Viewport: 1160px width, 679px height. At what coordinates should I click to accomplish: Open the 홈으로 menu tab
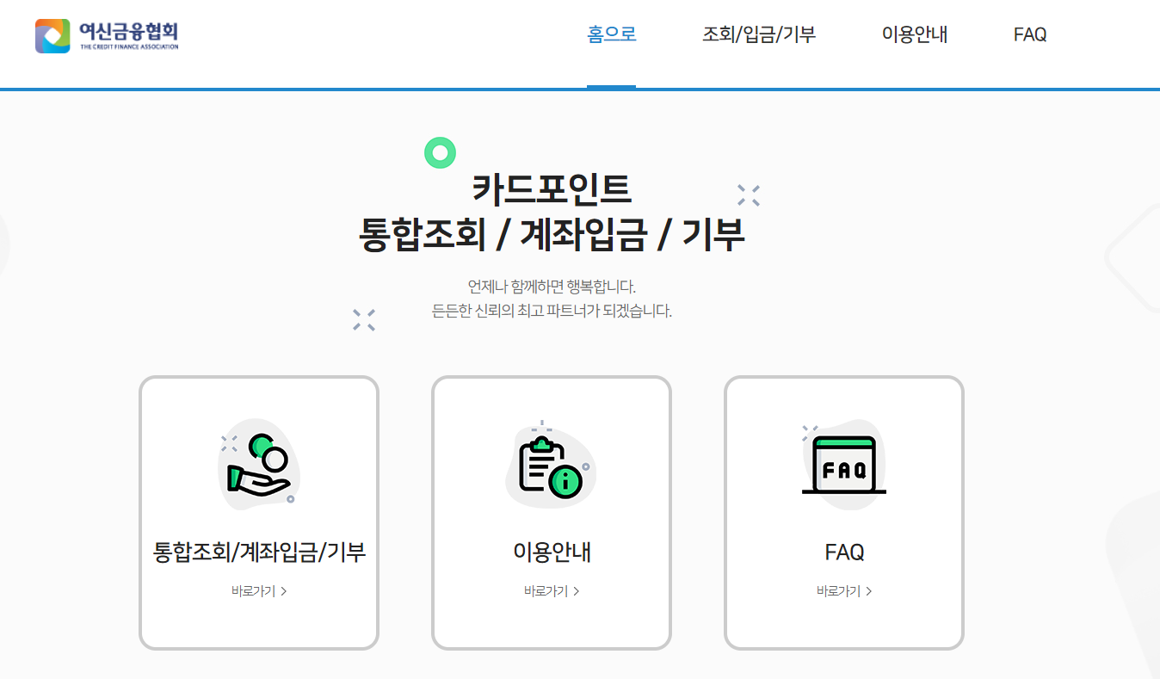[x=612, y=35]
